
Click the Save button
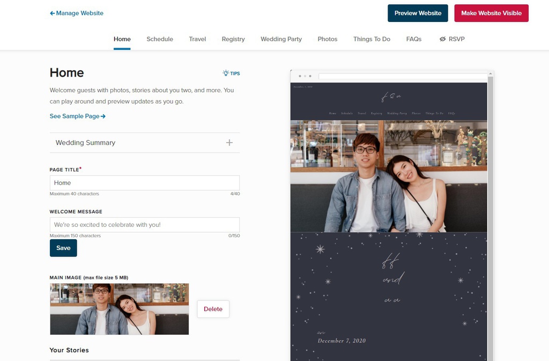click(x=63, y=248)
